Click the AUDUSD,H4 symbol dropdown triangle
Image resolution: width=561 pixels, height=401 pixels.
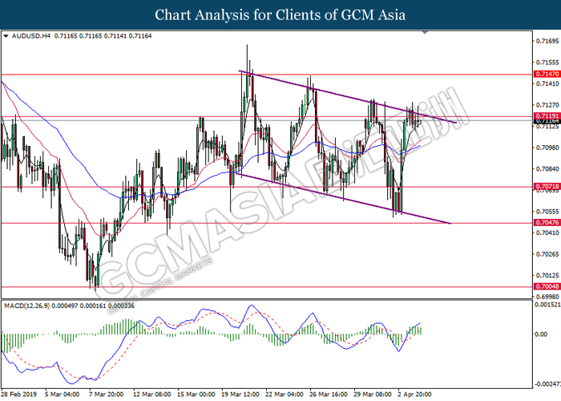(6, 36)
